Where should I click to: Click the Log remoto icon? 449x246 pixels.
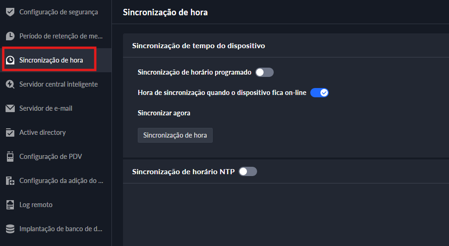[10, 205]
